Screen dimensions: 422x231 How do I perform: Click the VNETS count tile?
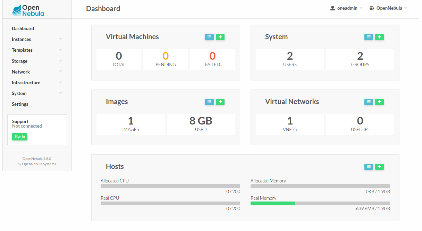click(x=290, y=124)
